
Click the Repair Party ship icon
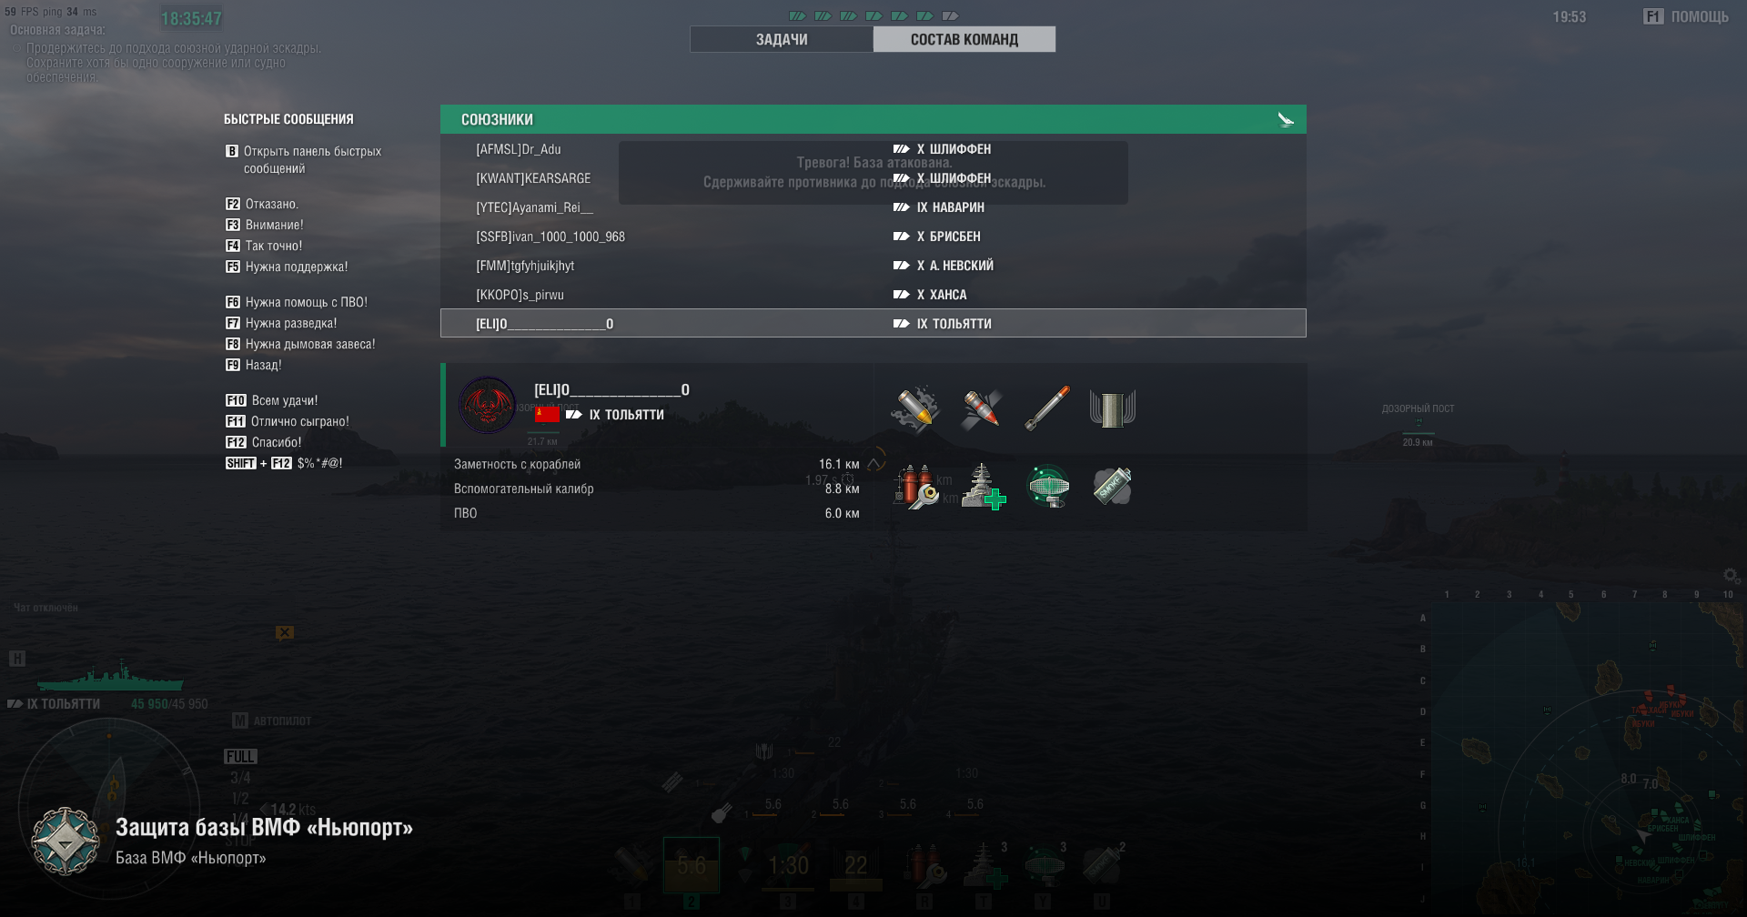(984, 487)
